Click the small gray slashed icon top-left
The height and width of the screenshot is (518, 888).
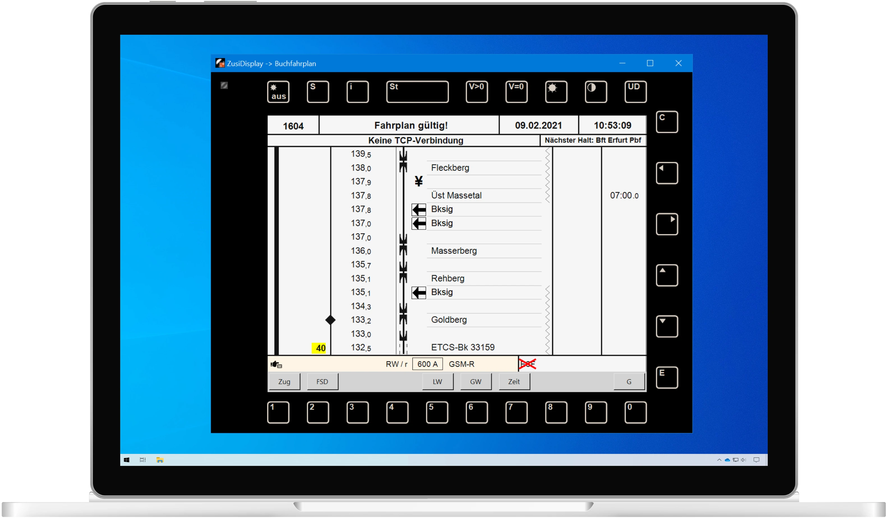[224, 85]
